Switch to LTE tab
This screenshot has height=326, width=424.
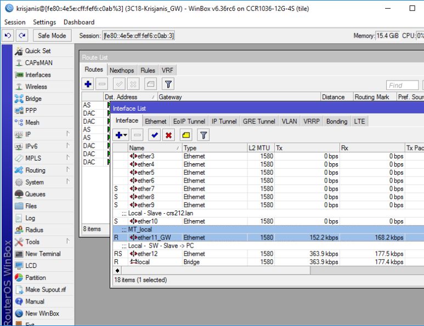(359, 121)
